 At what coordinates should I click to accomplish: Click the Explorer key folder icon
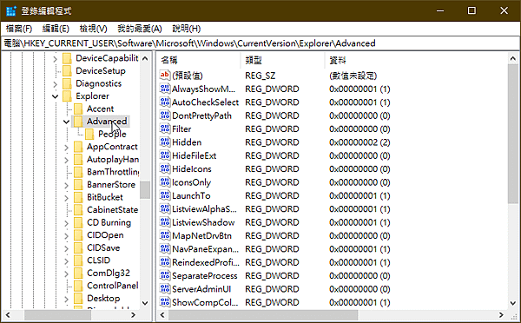pos(67,96)
